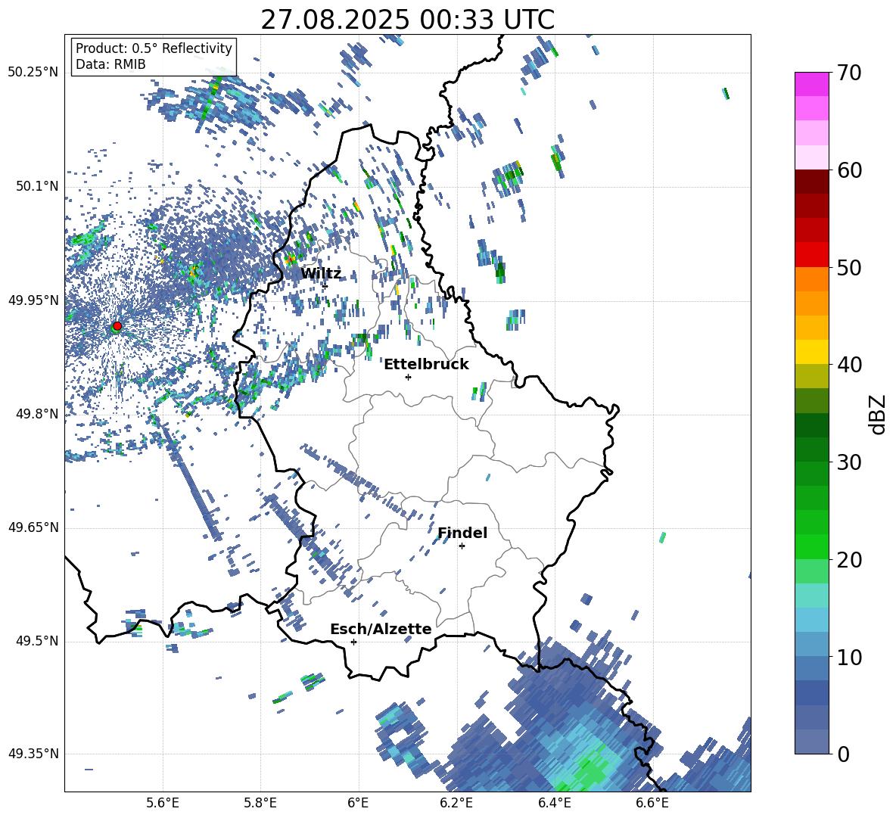
Task: Click the magenta 70 dBZ colorbar segment
Action: pos(811,84)
